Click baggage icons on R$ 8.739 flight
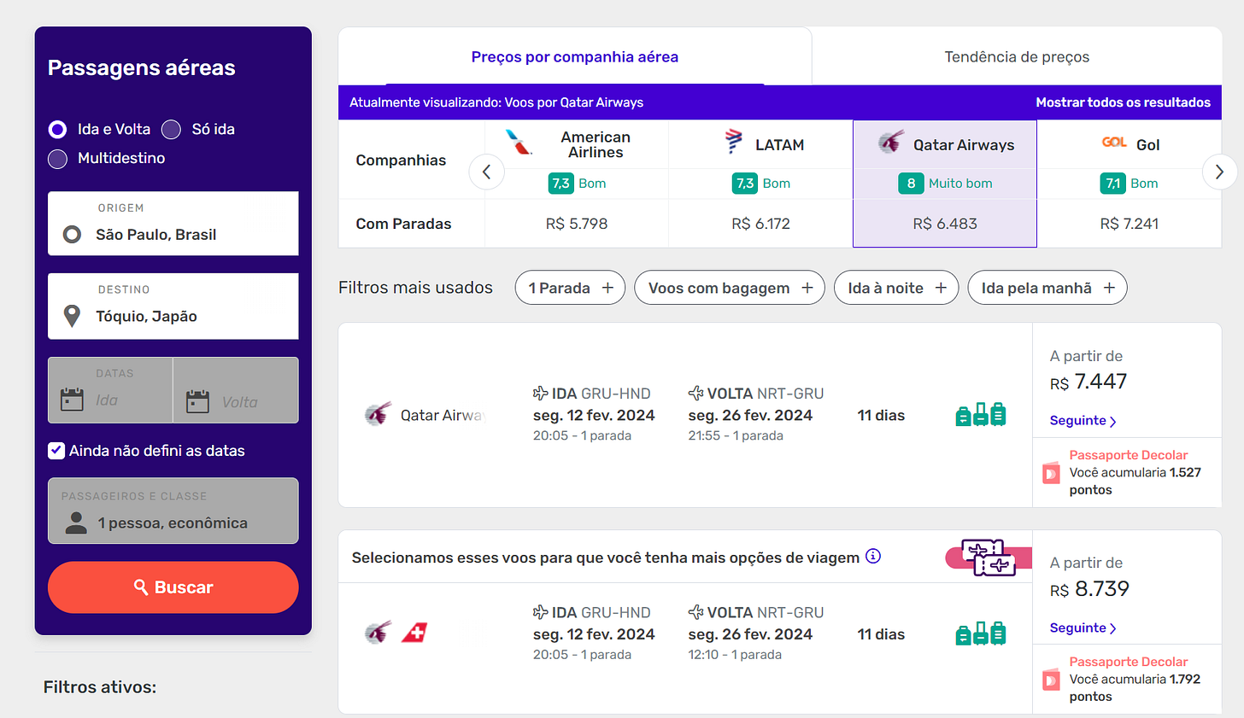 click(x=980, y=634)
